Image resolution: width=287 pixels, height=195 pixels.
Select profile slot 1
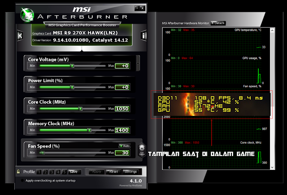tap(39, 172)
